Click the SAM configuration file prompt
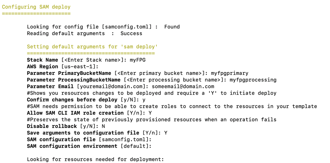 89,139
